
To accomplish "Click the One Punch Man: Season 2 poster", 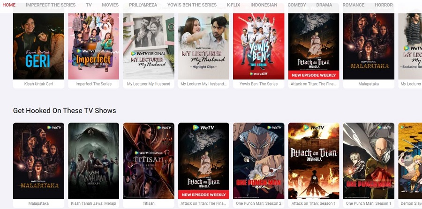I will pos(258,161).
